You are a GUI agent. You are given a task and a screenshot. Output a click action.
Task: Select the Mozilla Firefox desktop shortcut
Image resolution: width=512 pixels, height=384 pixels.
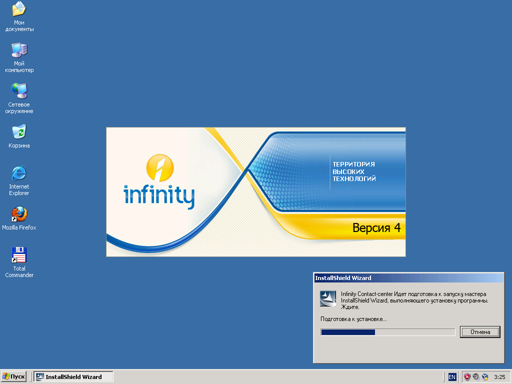pos(19,218)
